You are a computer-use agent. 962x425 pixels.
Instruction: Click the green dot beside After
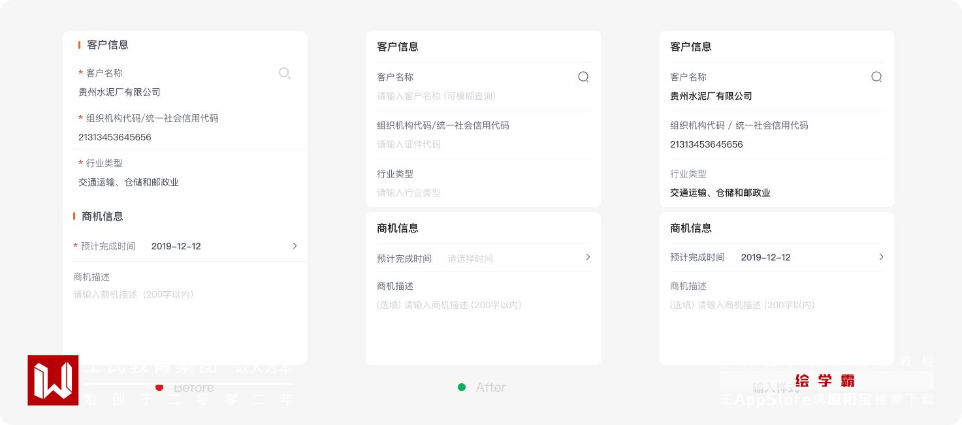[462, 387]
